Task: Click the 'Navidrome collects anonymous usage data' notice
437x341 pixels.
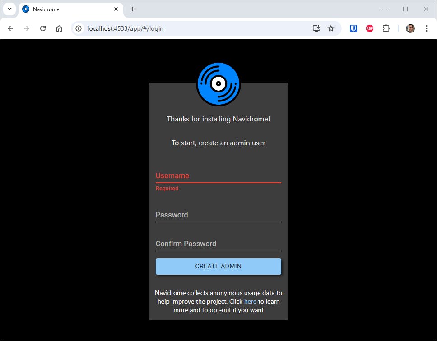Action: 218,301
